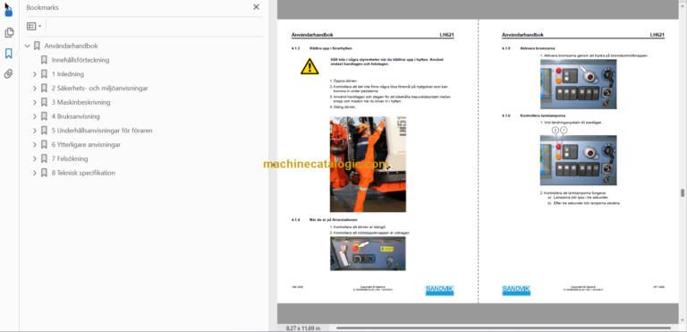Expand the 7 Felsökning bookmark
687x332 pixels.
pyautogui.click(x=35, y=158)
